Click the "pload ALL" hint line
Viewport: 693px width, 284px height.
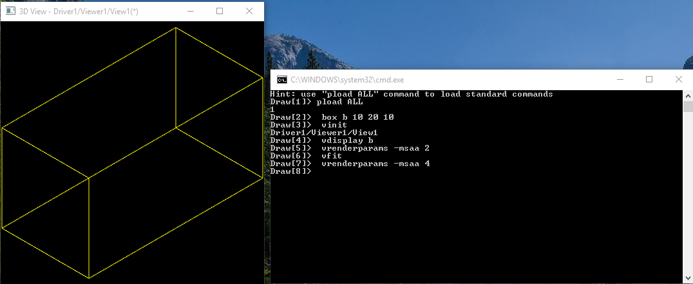[411, 94]
